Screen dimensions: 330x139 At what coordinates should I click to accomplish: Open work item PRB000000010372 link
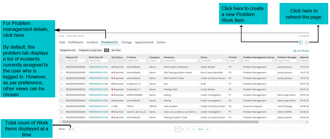[99, 106]
